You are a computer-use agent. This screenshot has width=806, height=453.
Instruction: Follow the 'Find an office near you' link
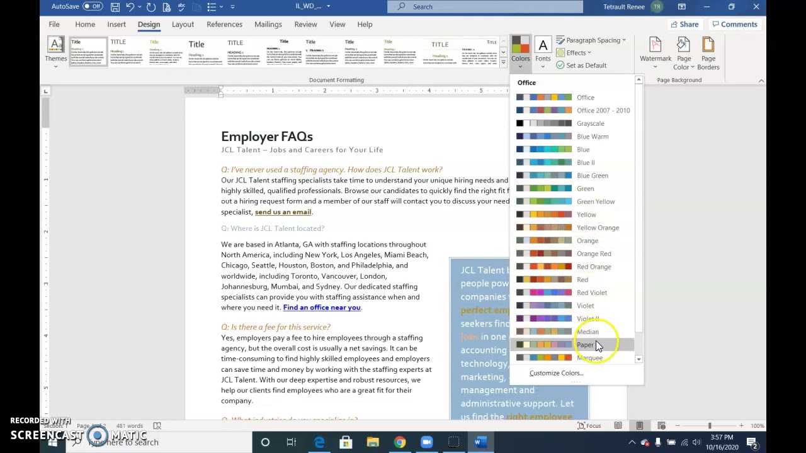[322, 308]
